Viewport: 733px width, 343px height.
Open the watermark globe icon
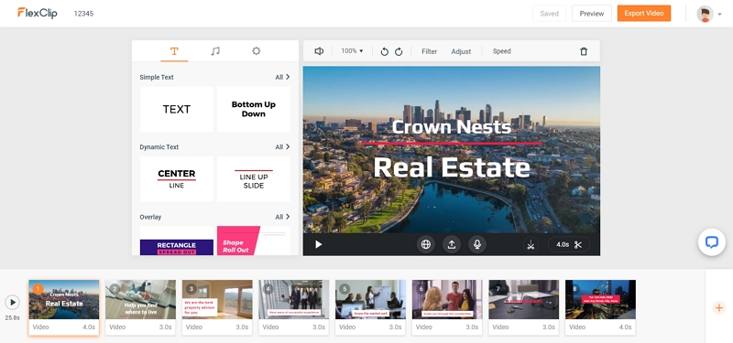point(425,244)
